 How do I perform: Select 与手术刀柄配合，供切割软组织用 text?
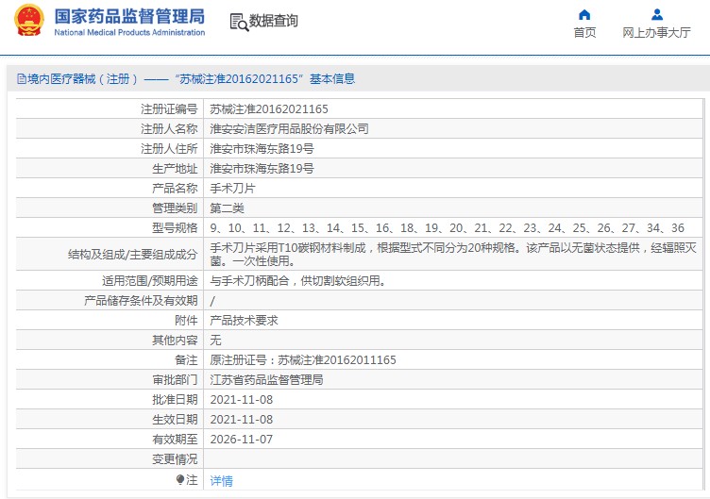point(298,281)
